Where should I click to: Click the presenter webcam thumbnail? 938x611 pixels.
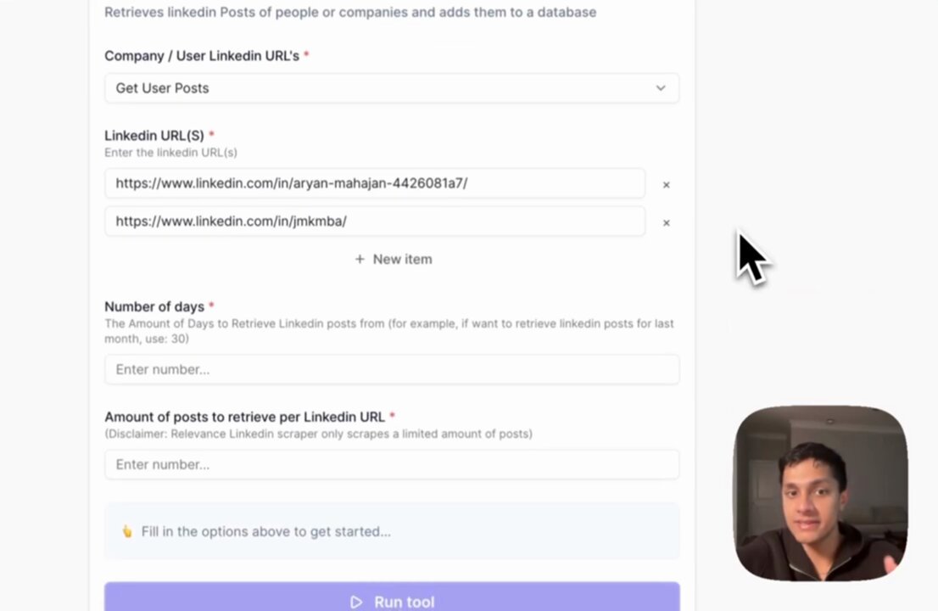tap(821, 493)
